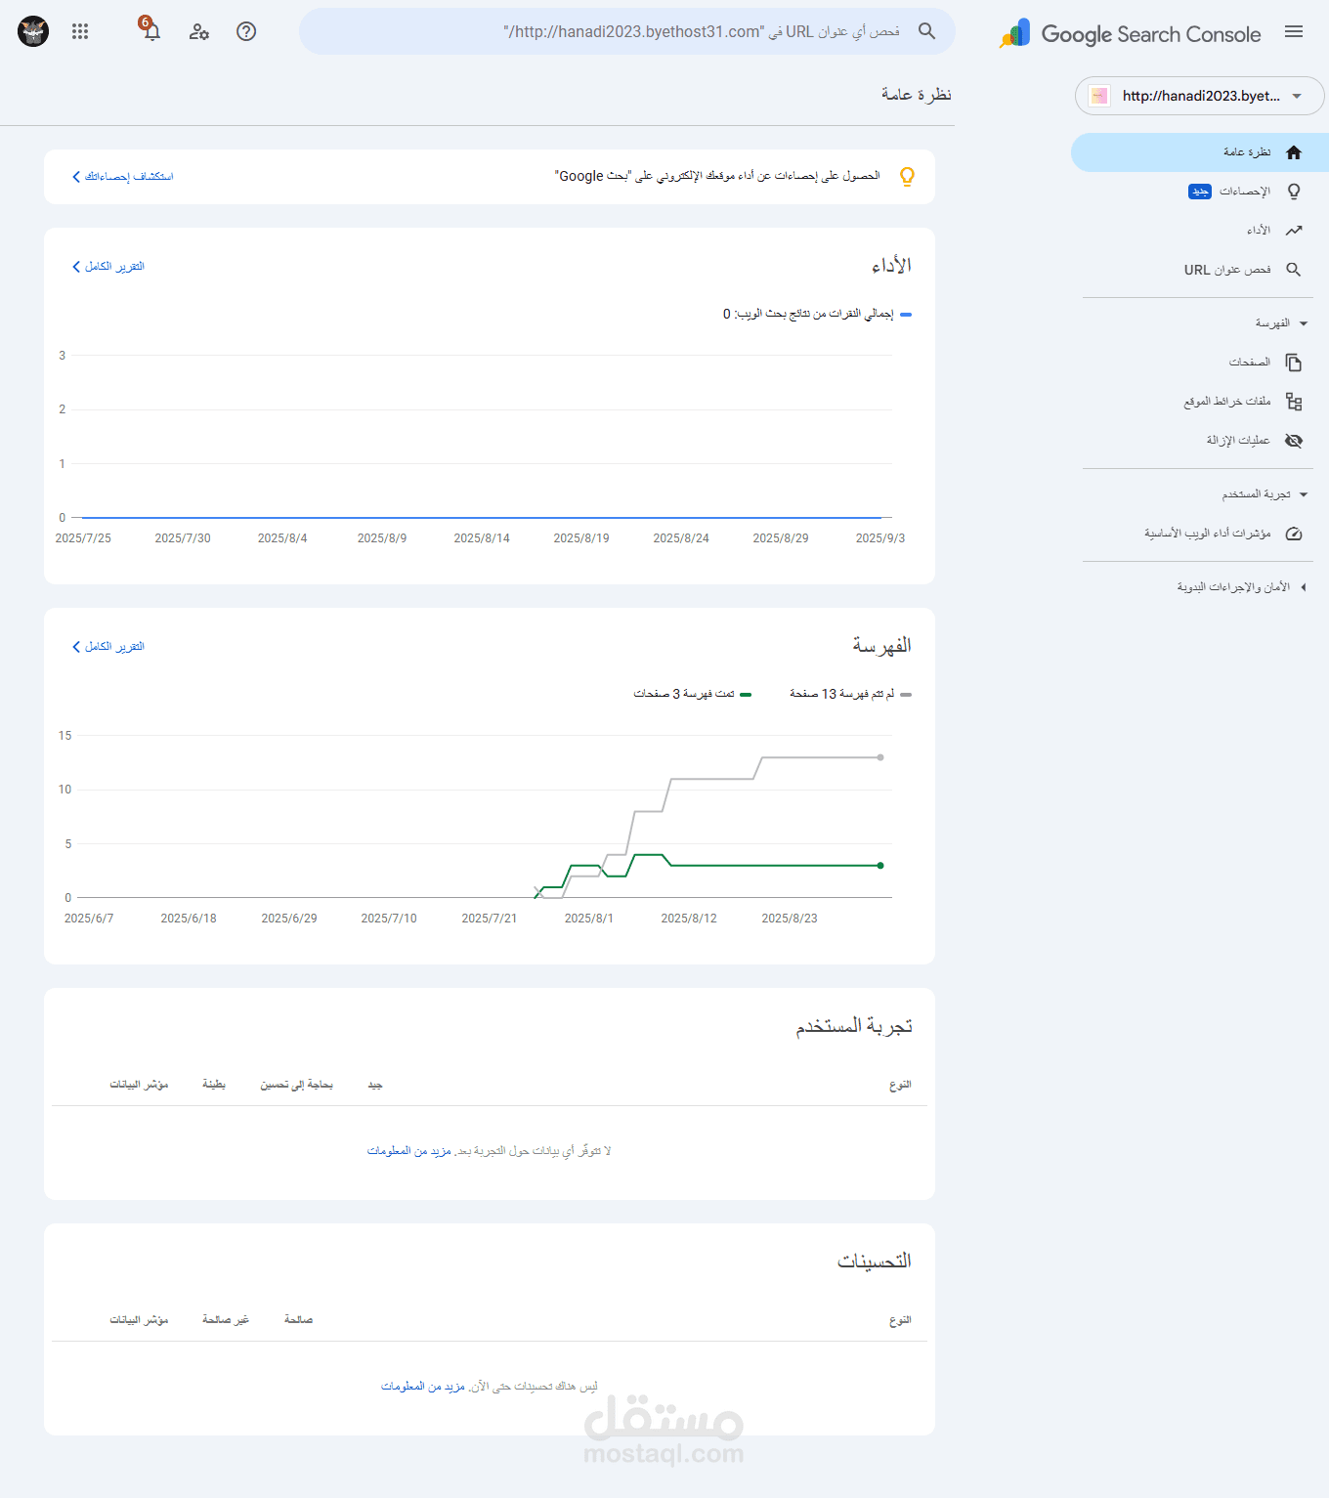Screen dimensions: 1329x1498
Task: Click the magnifier icon in search bar
Action: coord(926,31)
